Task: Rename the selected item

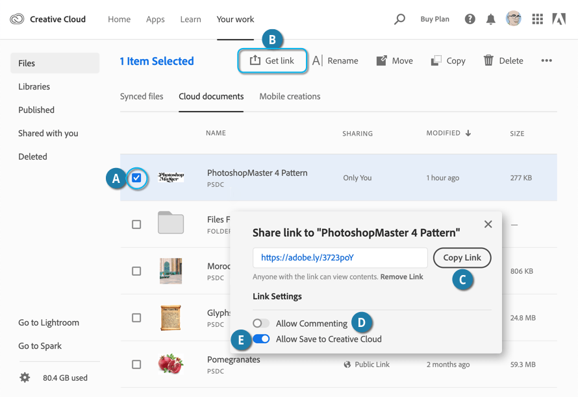Action: coord(335,60)
